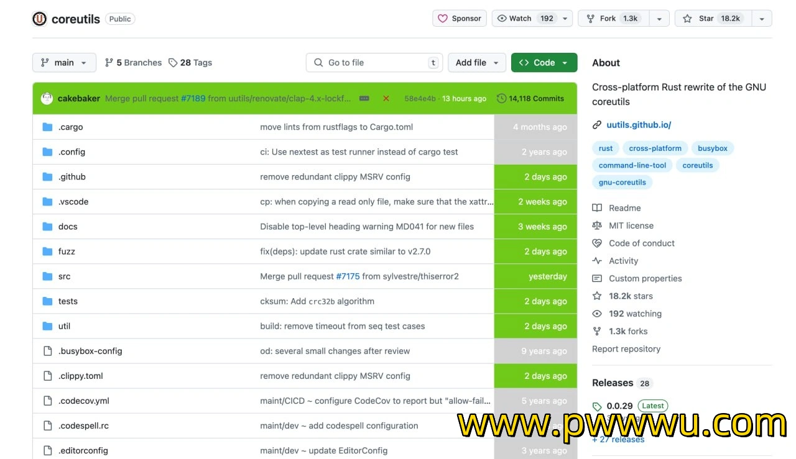Click the folder icon beside docs

click(x=47, y=226)
